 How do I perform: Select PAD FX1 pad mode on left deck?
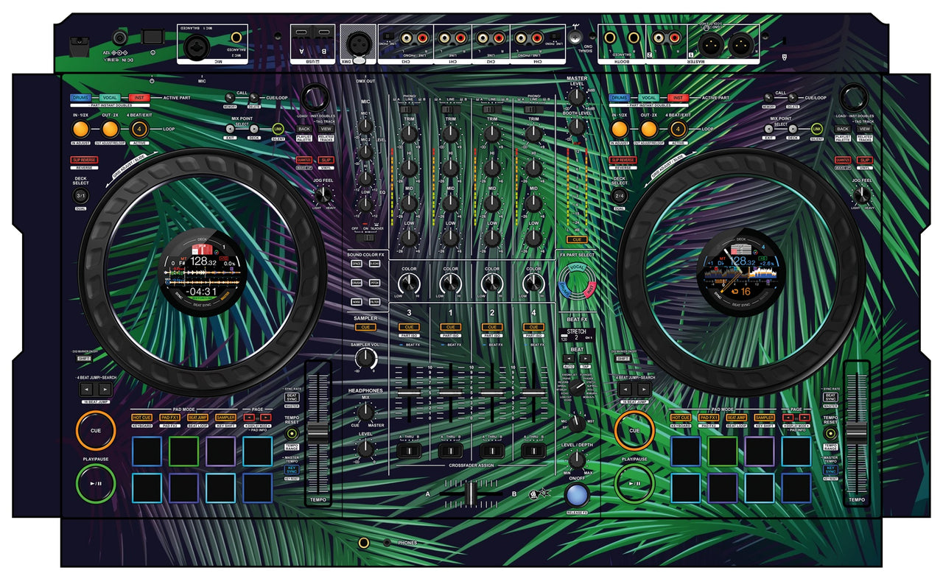[170, 418]
